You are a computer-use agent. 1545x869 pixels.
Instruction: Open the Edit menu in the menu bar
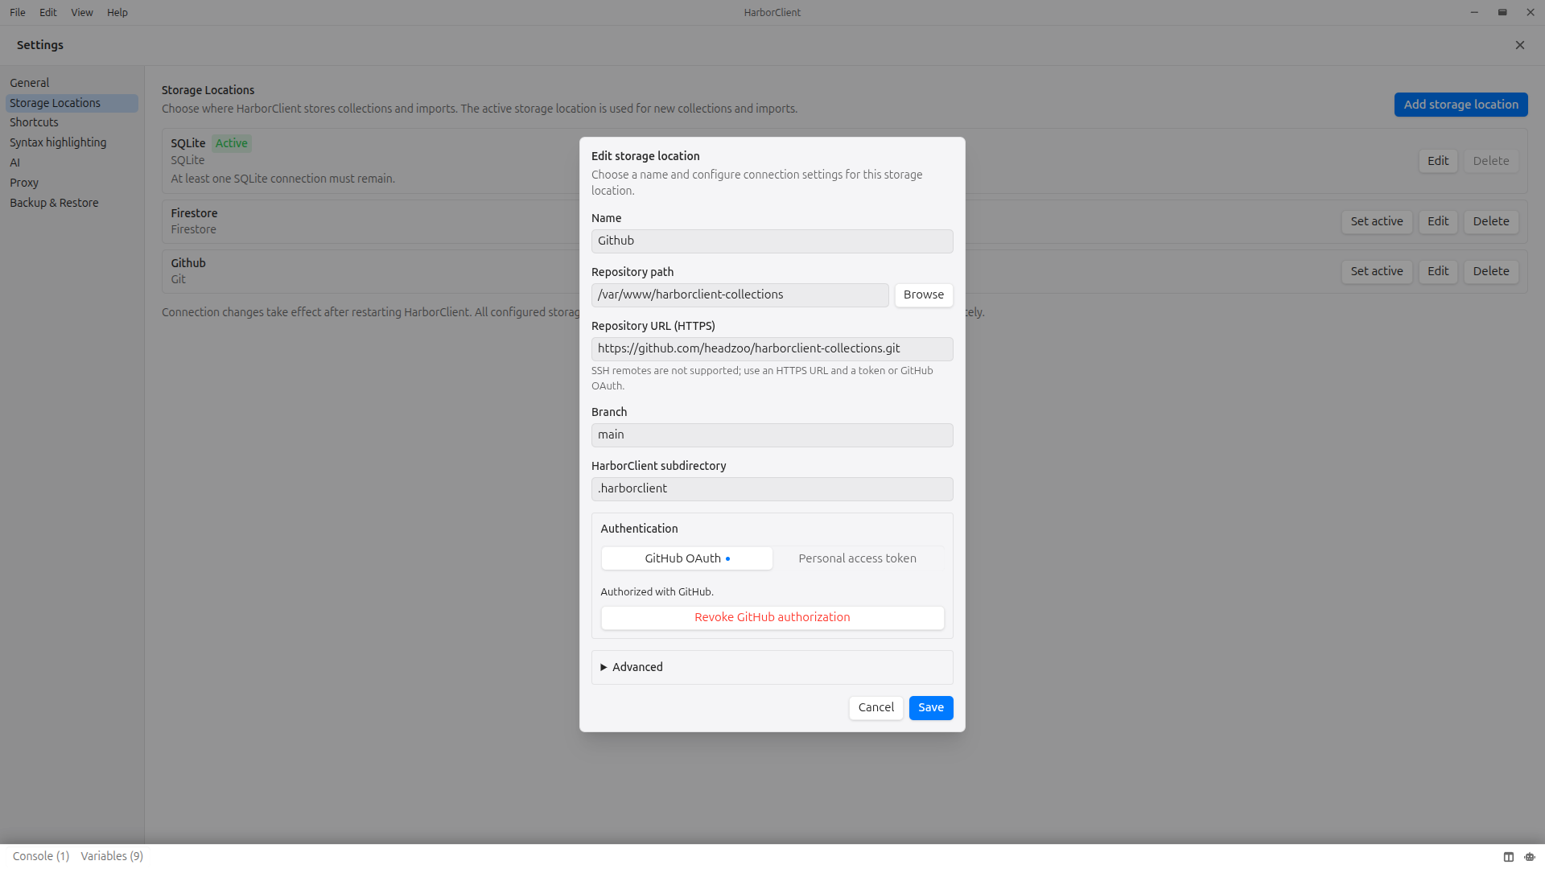pos(48,12)
